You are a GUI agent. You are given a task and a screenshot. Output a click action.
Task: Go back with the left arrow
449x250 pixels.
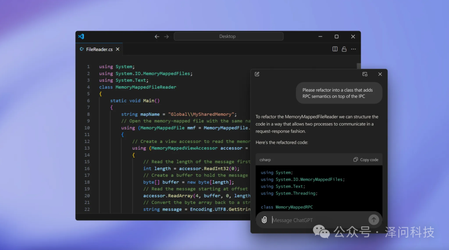[157, 36]
